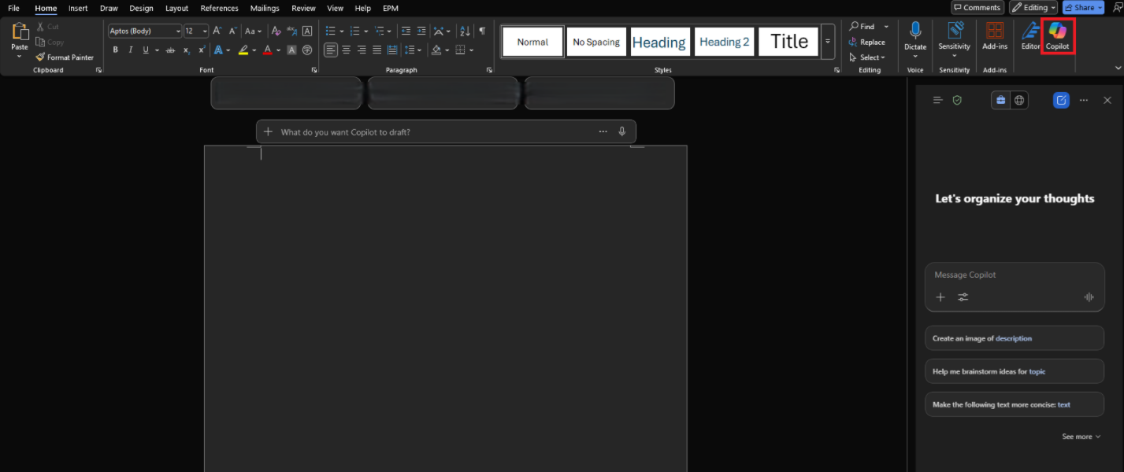The image size is (1124, 472).
Task: Open the numbering list dropdown arrow
Action: pyautogui.click(x=366, y=31)
